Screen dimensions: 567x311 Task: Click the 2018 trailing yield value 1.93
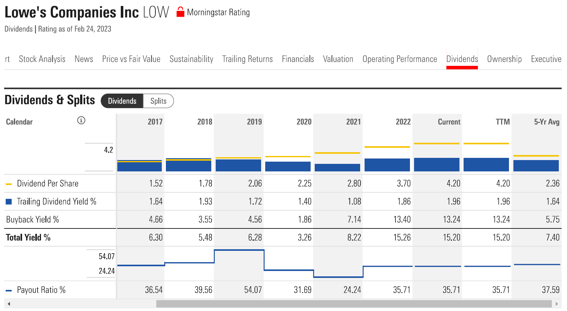[x=205, y=202]
